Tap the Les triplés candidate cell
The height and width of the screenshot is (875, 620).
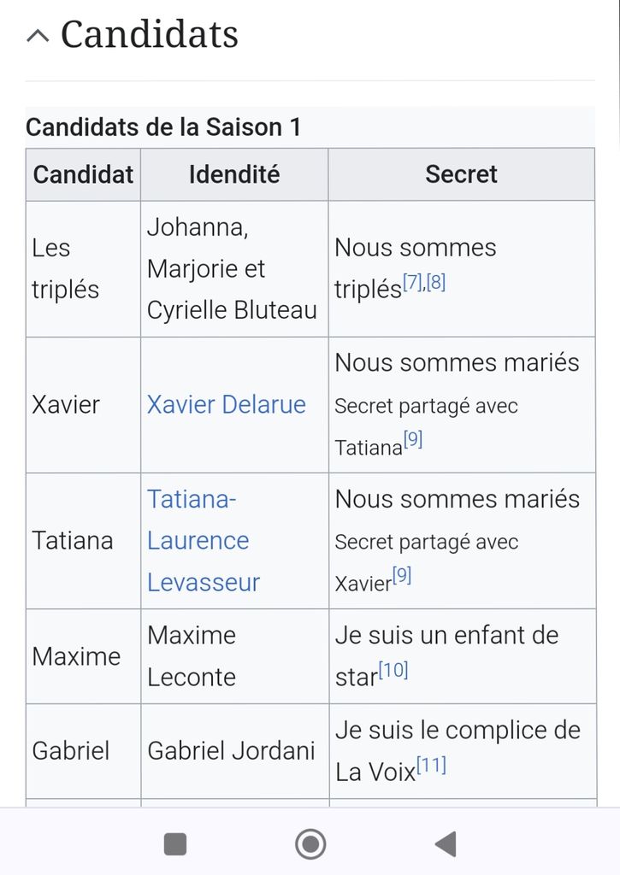66,268
